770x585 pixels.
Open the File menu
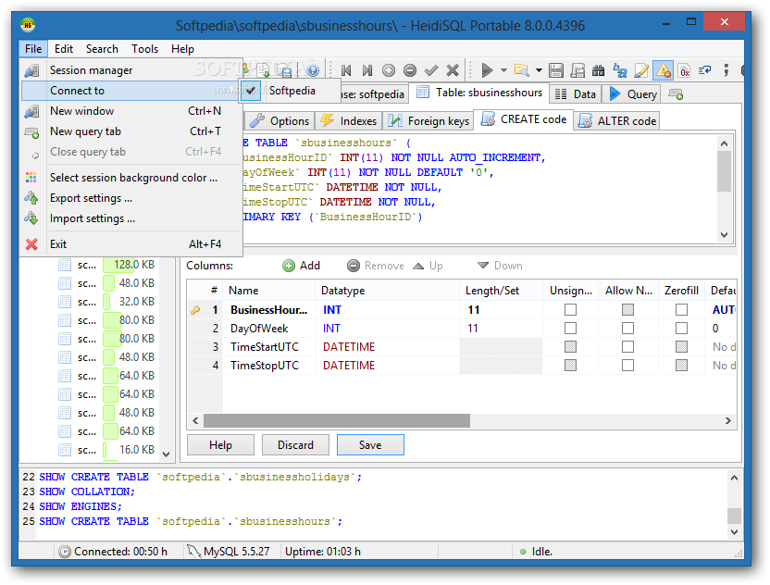click(33, 49)
